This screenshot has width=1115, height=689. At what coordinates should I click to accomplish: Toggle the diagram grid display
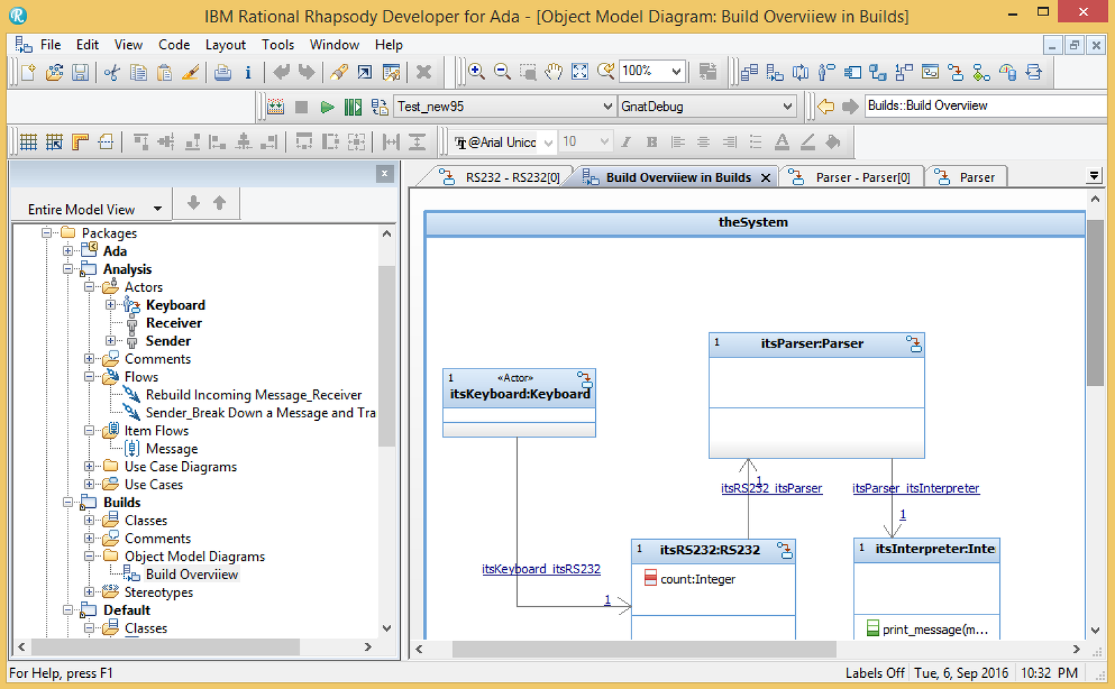29,142
